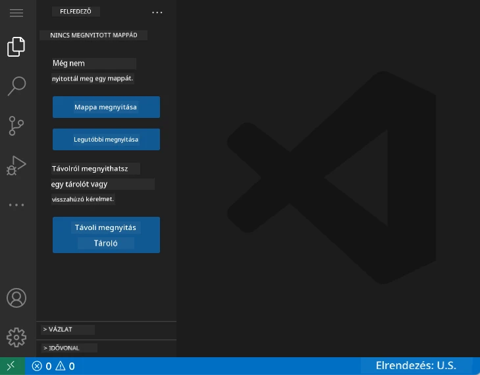Image resolution: width=480 pixels, height=375 pixels.
Task: Open the Source Control branch icon
Action: [x=16, y=126]
